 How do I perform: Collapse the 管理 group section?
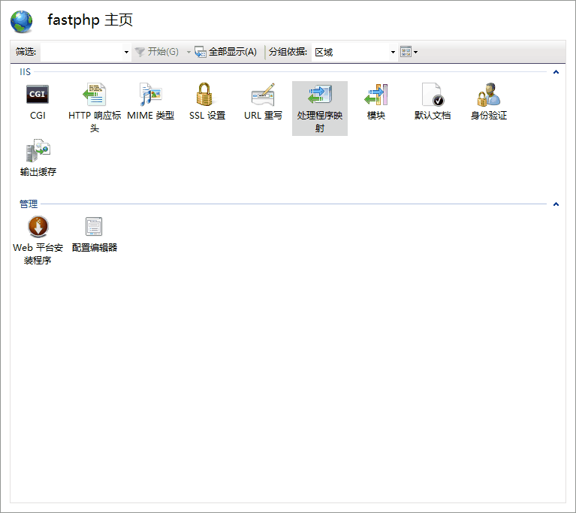click(x=556, y=204)
